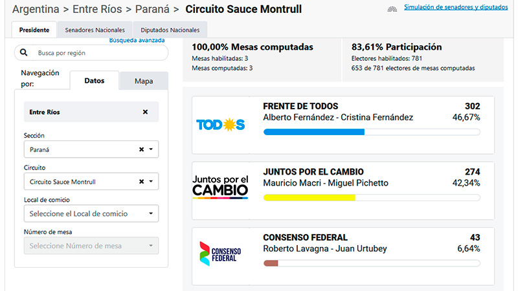Click the Frente de Todos blue progress bar
Viewport: 518px width, 291px height.
pos(314,132)
